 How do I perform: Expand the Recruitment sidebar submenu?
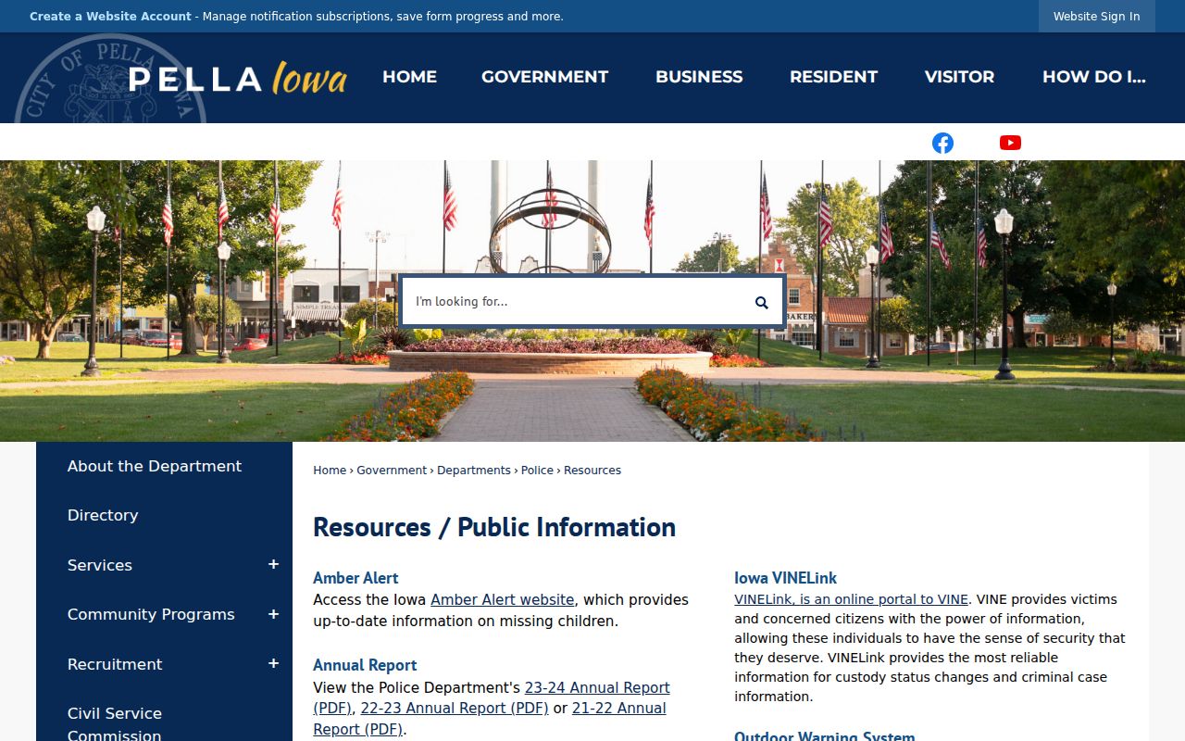(273, 663)
